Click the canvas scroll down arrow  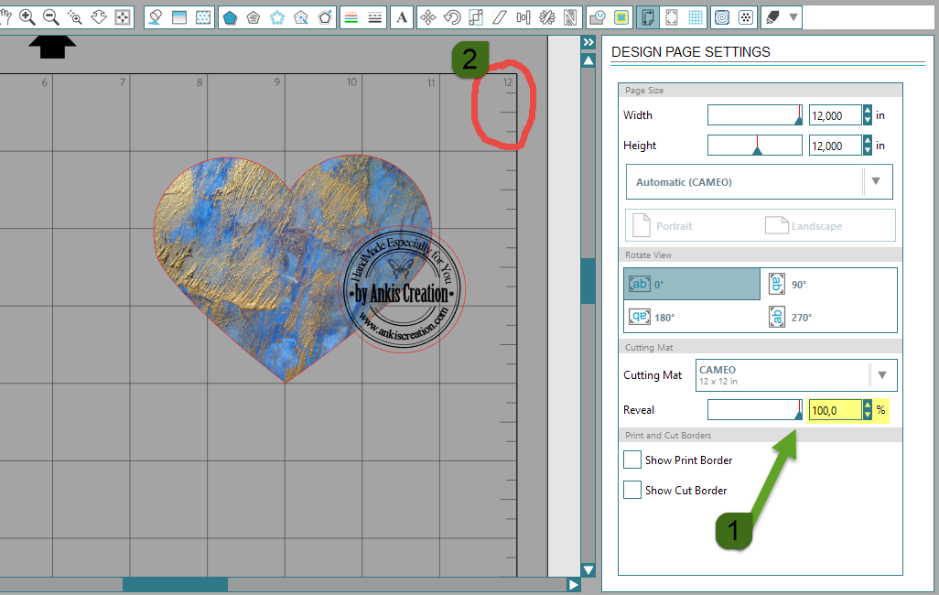[x=588, y=570]
